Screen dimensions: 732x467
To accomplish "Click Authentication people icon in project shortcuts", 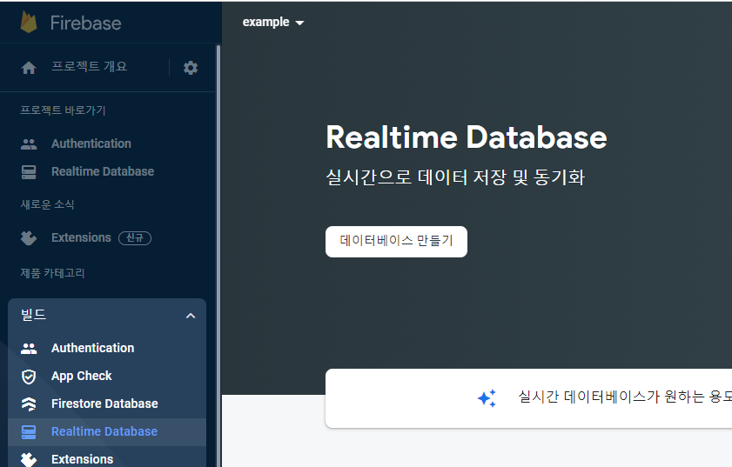I will click(29, 144).
